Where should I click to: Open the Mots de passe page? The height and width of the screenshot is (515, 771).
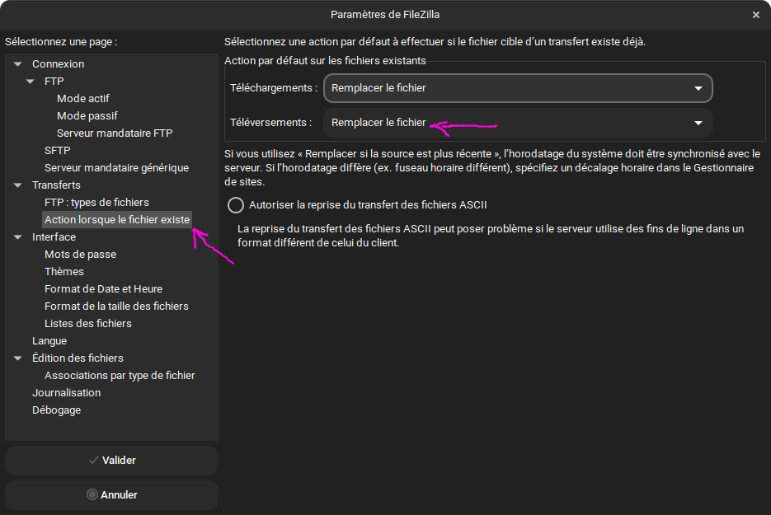80,255
